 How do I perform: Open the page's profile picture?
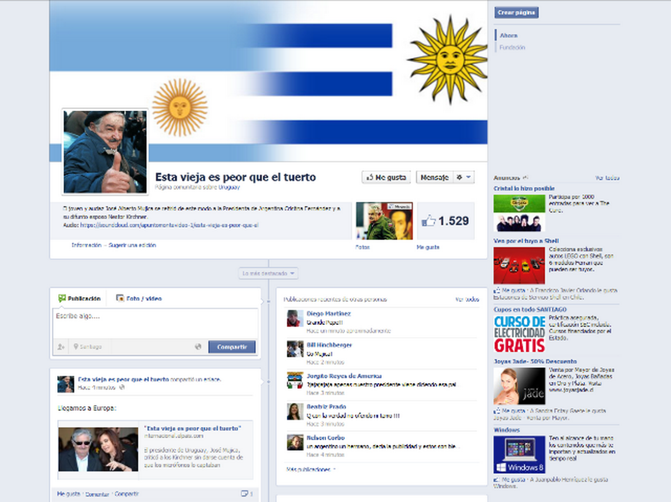[x=105, y=151]
